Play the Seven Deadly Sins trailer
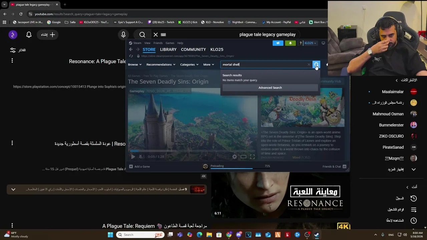427x240 pixels. coord(133,157)
